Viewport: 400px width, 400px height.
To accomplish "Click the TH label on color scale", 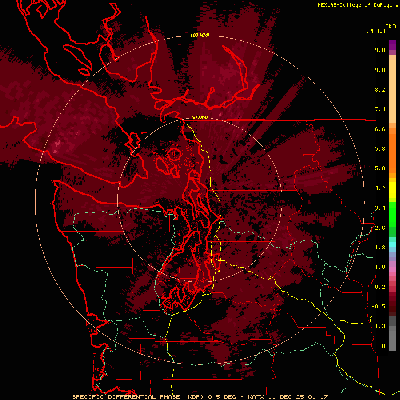I will pos(382,346).
